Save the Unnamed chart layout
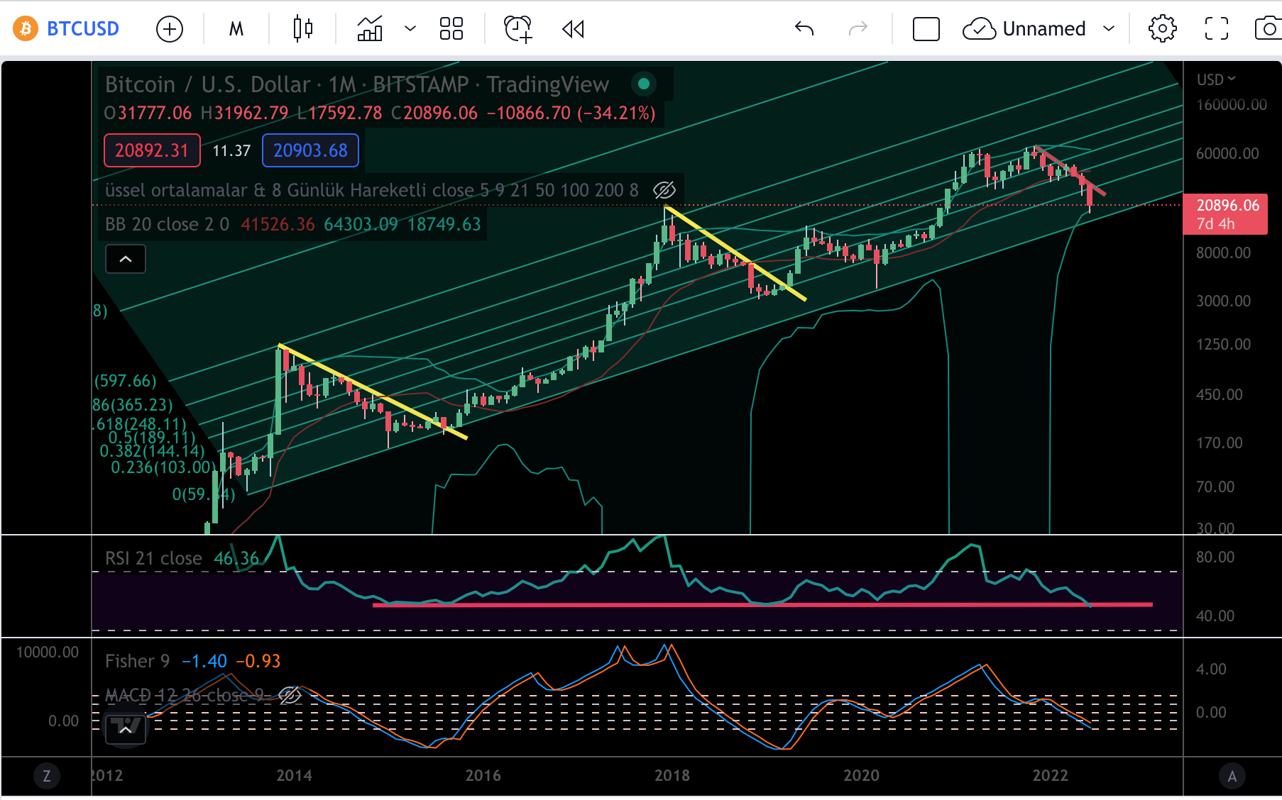 (x=1024, y=29)
